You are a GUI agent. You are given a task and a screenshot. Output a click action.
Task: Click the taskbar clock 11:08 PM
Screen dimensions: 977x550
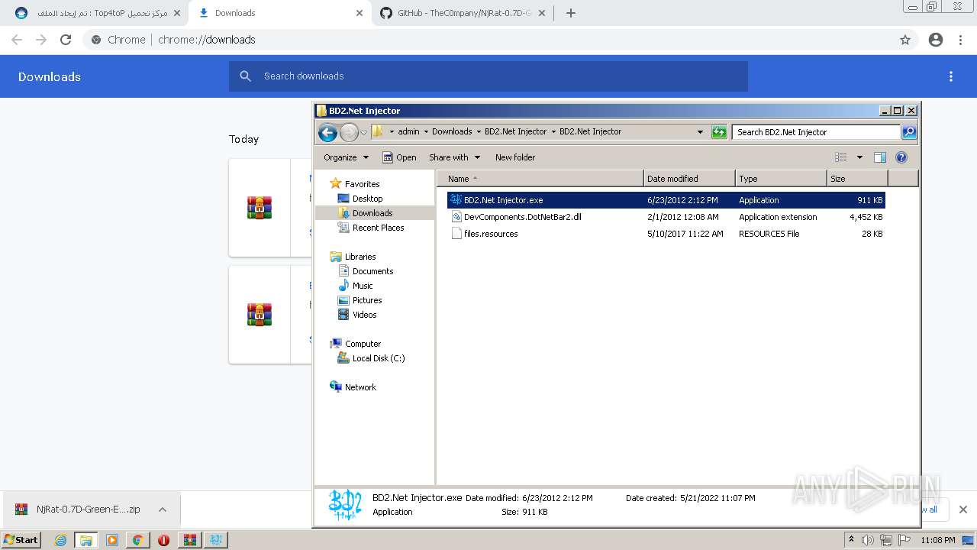[x=938, y=540]
